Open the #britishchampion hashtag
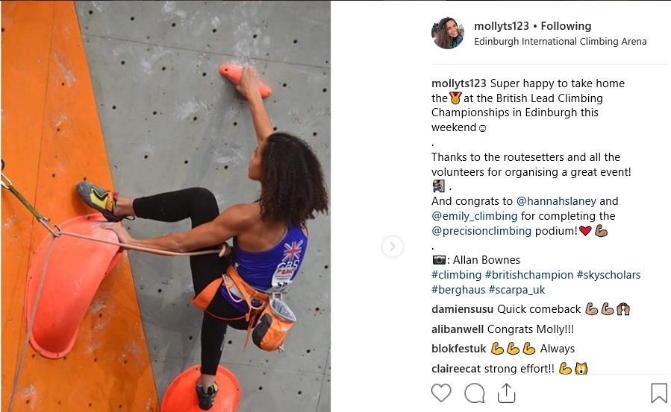The width and height of the screenshot is (671, 412). click(x=529, y=275)
